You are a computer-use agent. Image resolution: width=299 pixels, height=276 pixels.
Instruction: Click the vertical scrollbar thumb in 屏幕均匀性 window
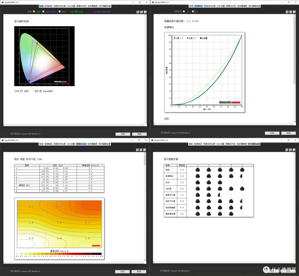click(145, 160)
